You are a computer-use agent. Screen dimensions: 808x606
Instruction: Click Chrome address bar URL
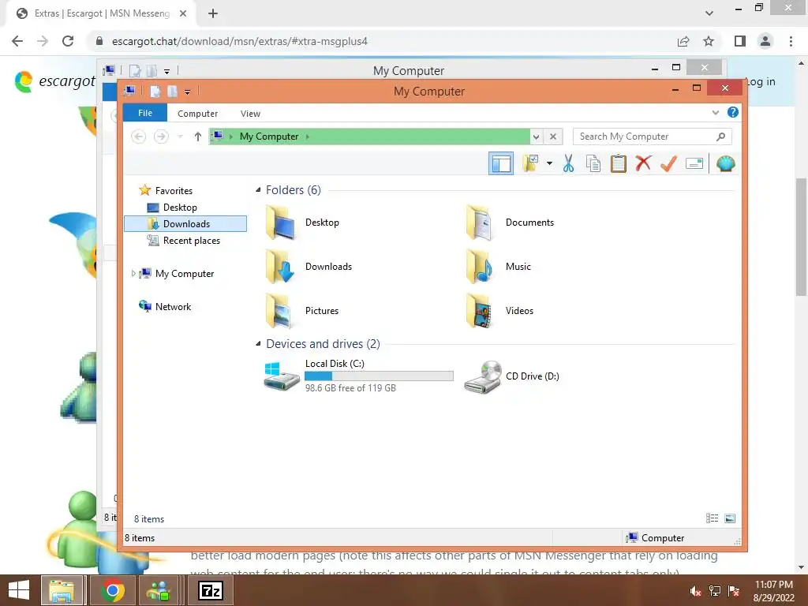click(x=240, y=41)
